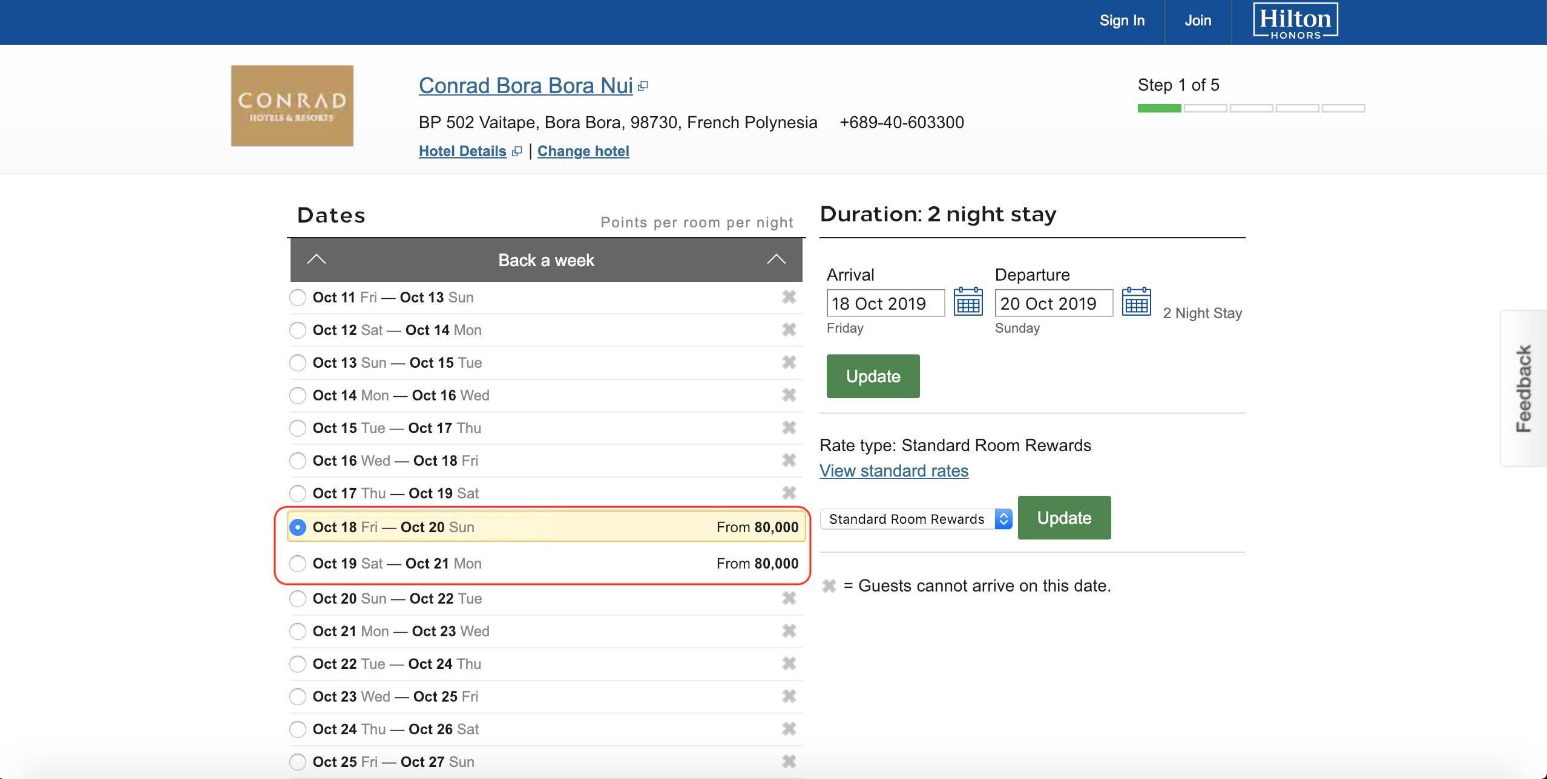
Task: Click unavailable X icon for Oct 21 Mon row
Action: click(789, 631)
